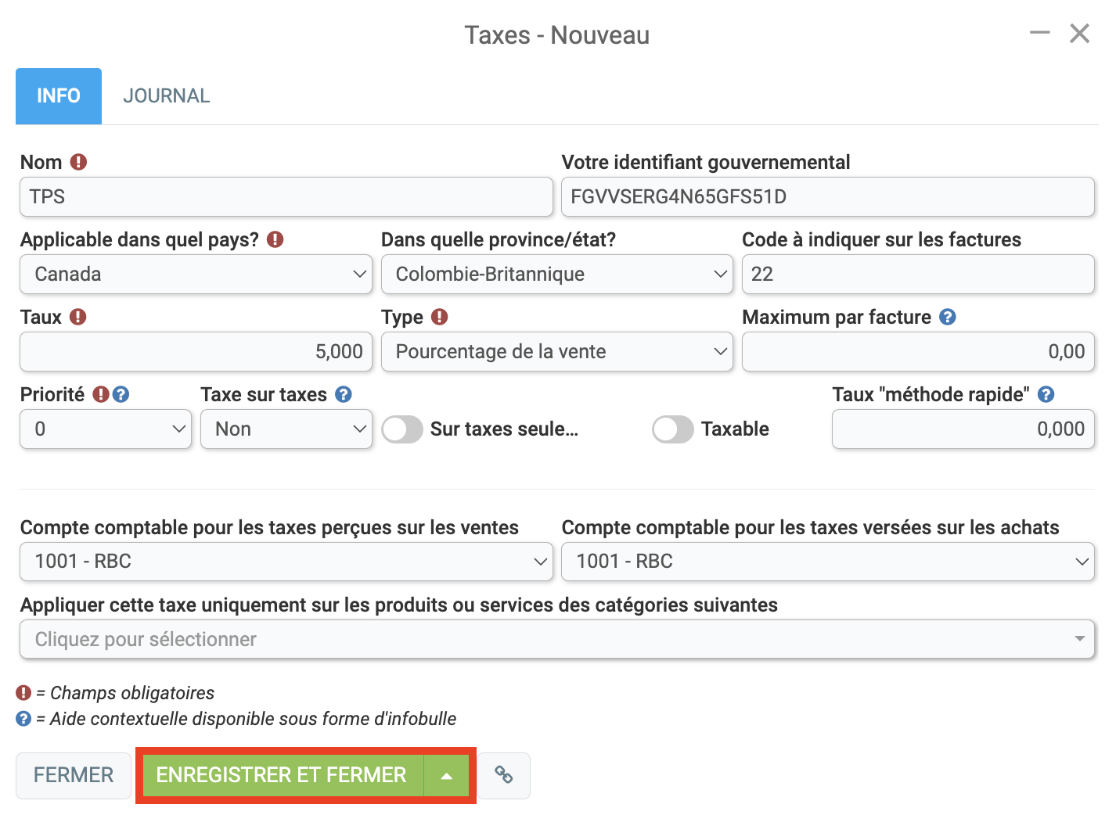Image resolution: width=1116 pixels, height=815 pixels.
Task: Open the save options arrow menu
Action: pos(446,775)
